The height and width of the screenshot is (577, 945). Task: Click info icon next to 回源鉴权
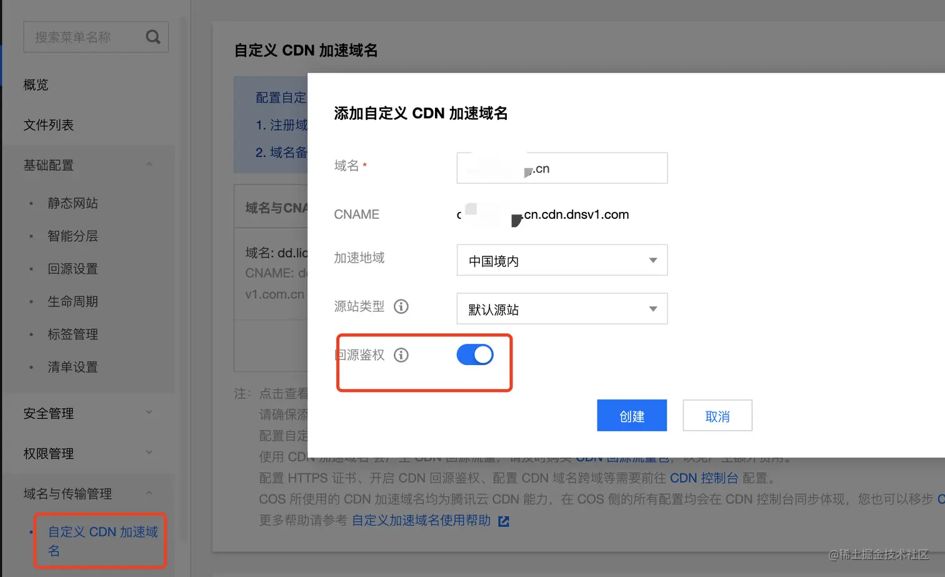coord(401,355)
